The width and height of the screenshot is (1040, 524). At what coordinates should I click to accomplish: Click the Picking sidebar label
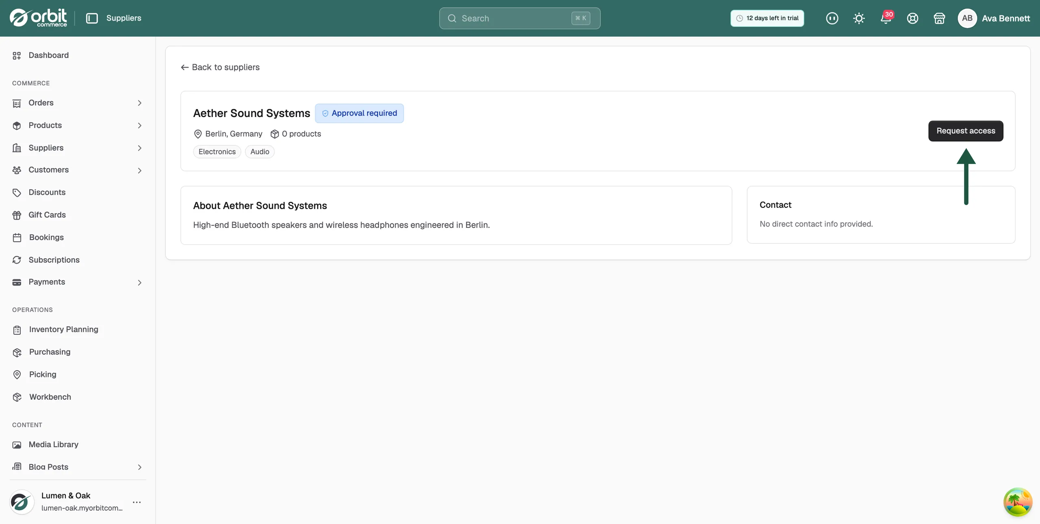tap(43, 374)
